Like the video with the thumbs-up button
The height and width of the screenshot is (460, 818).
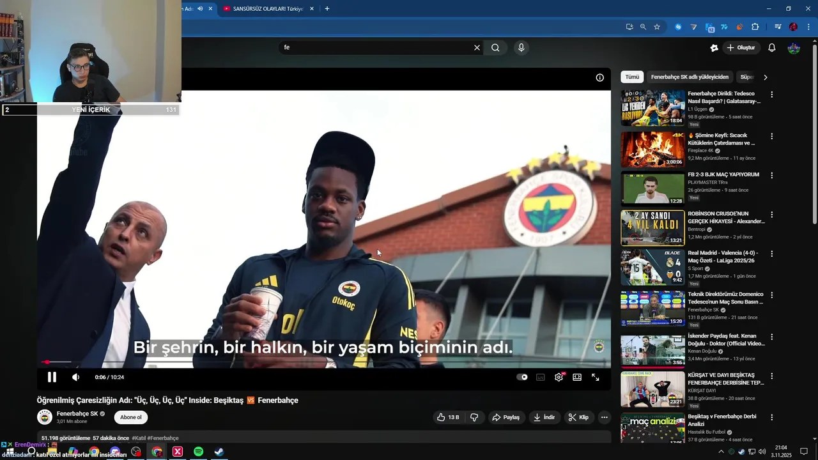coord(448,417)
